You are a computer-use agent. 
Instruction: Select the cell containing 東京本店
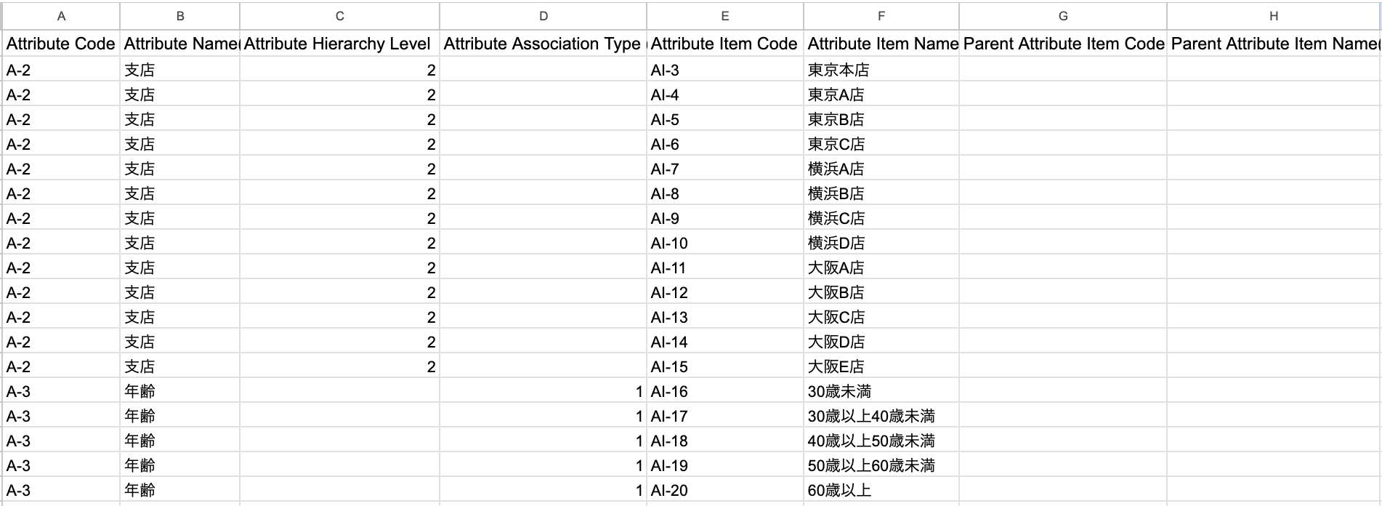(836, 70)
